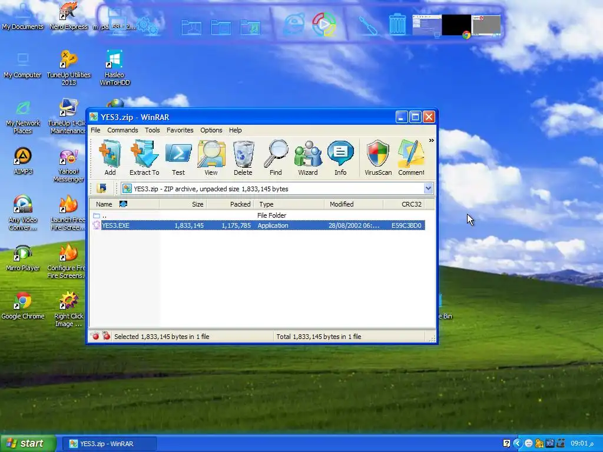Click the screwdriver tool icon in dock
This screenshot has width=603, height=452.
(x=367, y=25)
